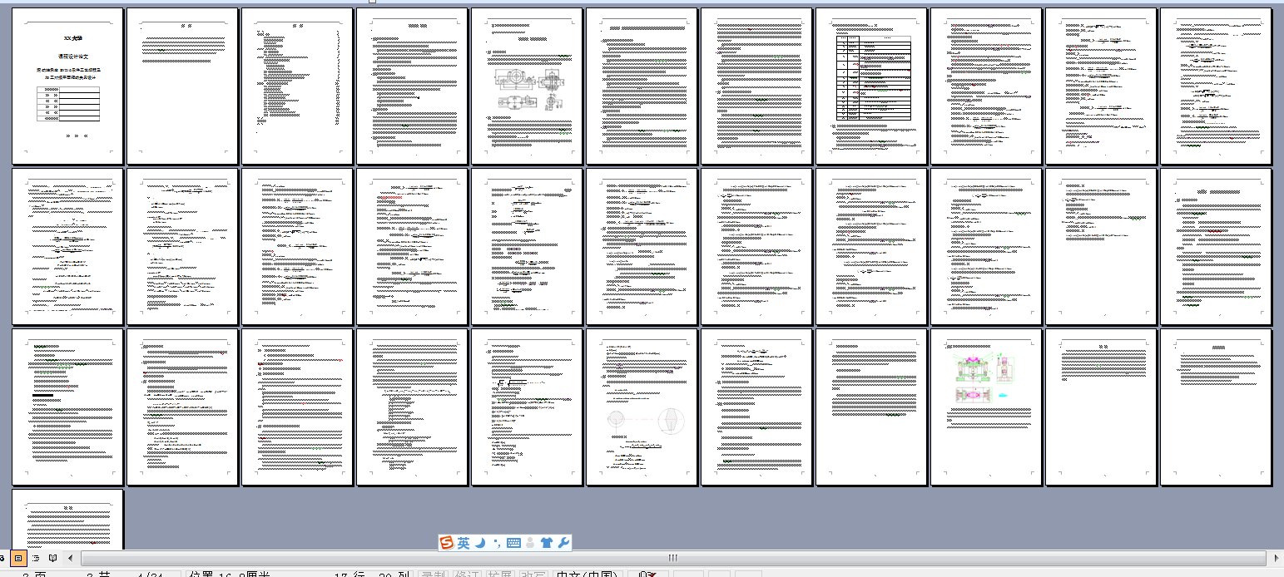Screen dimensions: 1284x577
Task: Select the partially visible last page thumbnail
Action: pos(67,519)
